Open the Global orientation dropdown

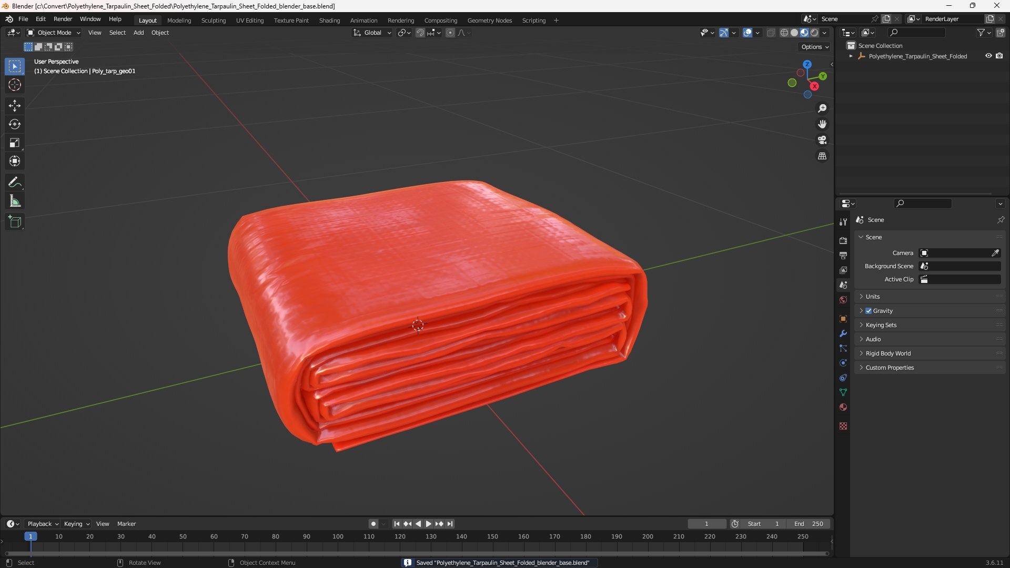pyautogui.click(x=372, y=33)
